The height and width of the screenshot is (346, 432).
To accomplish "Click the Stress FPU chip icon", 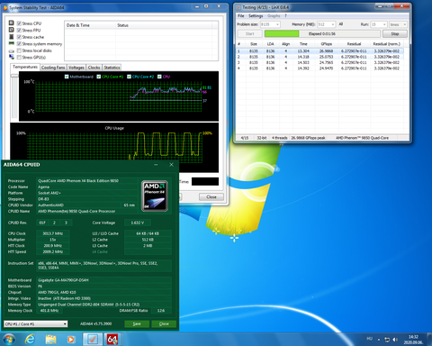I will coord(12,30).
